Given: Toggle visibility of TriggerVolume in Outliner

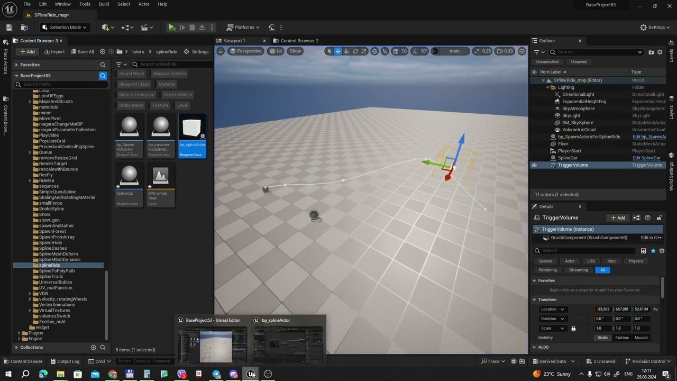Looking at the screenshot, I should pos(534,165).
